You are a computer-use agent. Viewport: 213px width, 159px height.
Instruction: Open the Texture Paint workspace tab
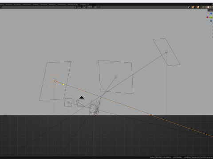click(27, 4)
